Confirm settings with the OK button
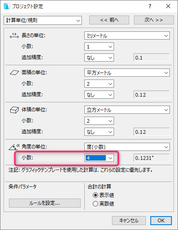 pos(161,221)
